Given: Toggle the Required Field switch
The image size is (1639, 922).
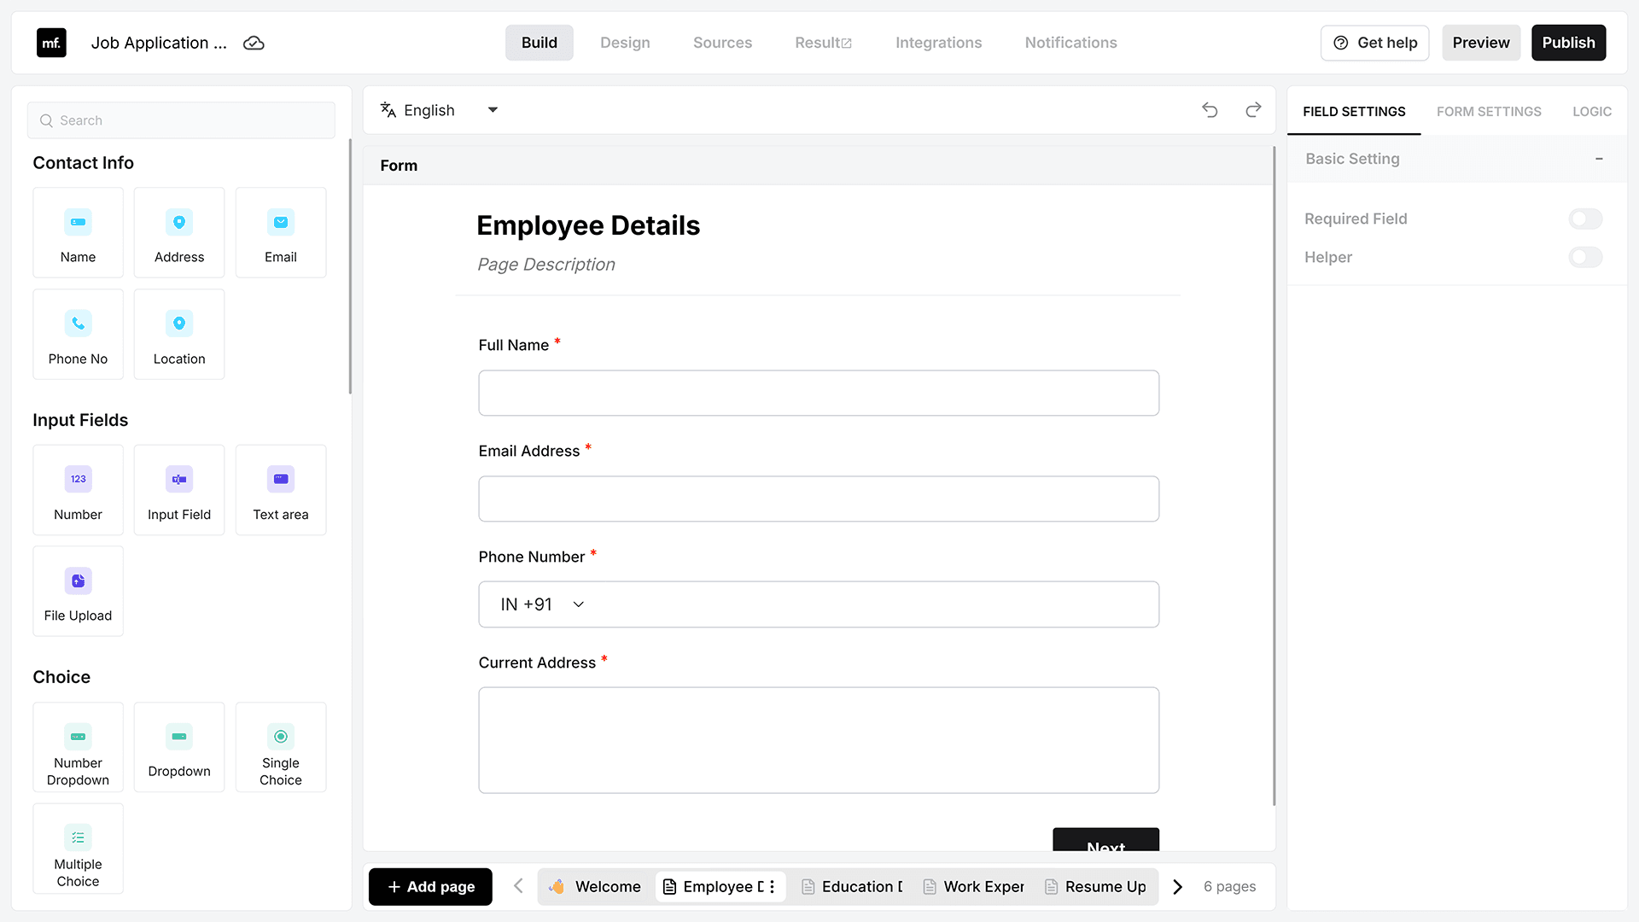Looking at the screenshot, I should (x=1585, y=219).
